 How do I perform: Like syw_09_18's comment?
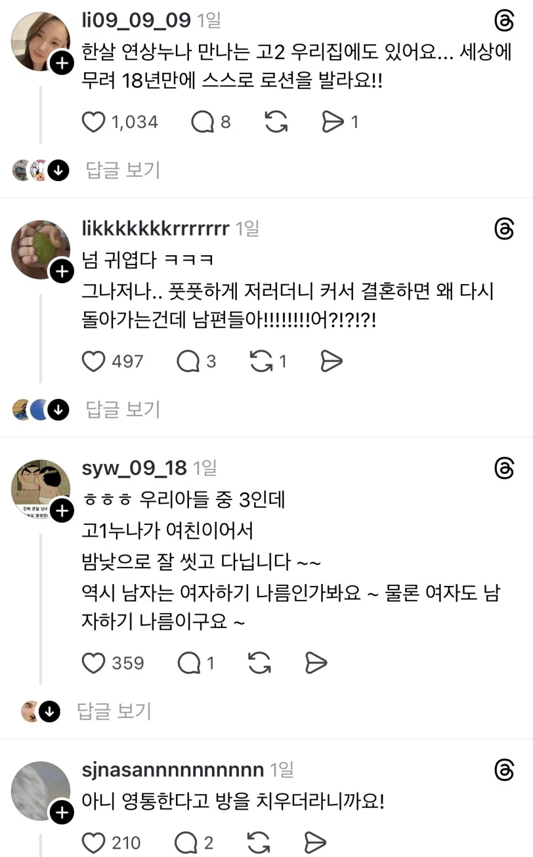point(94,663)
